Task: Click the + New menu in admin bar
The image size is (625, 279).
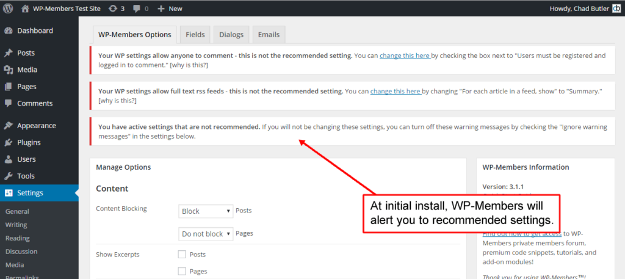Action: [170, 9]
